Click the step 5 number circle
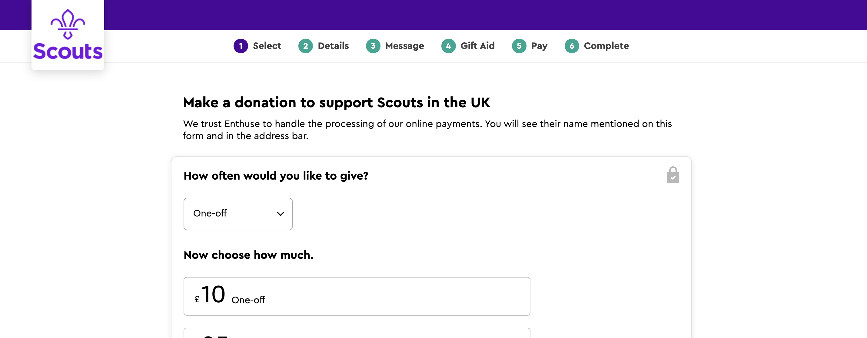This screenshot has height=338, width=867. tap(519, 46)
